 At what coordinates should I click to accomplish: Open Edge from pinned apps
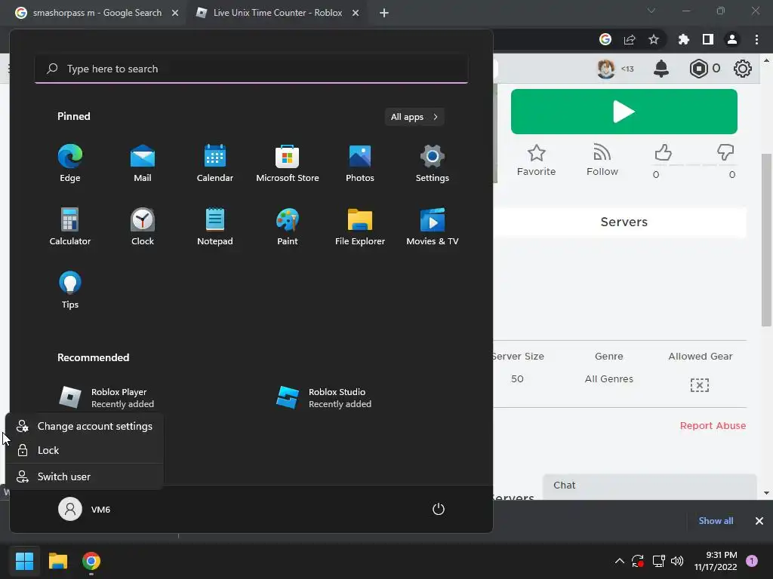(70, 164)
